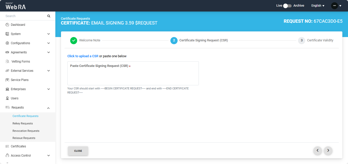Open Rekey Requests in sidebar
Screen dimensions: 348x164
click(x=23, y=123)
